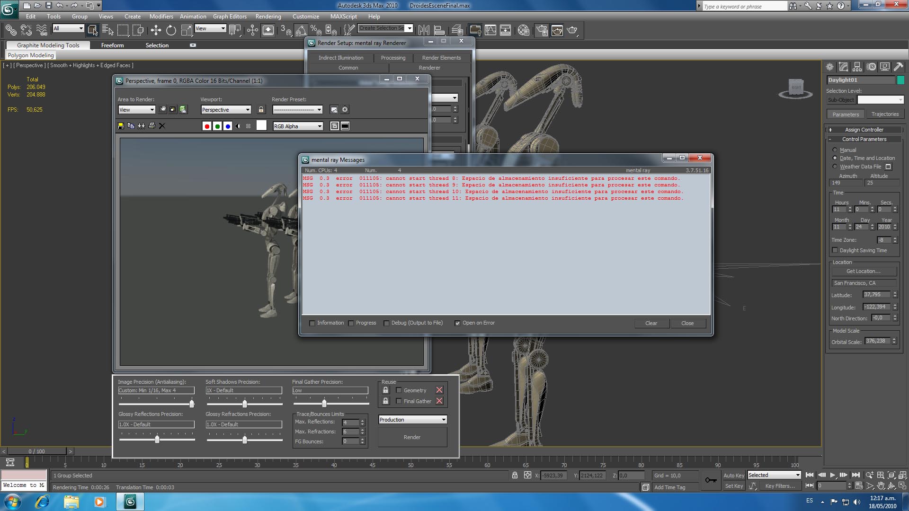Click the Play Animation button
Image resolution: width=909 pixels, height=511 pixels.
[x=832, y=475]
